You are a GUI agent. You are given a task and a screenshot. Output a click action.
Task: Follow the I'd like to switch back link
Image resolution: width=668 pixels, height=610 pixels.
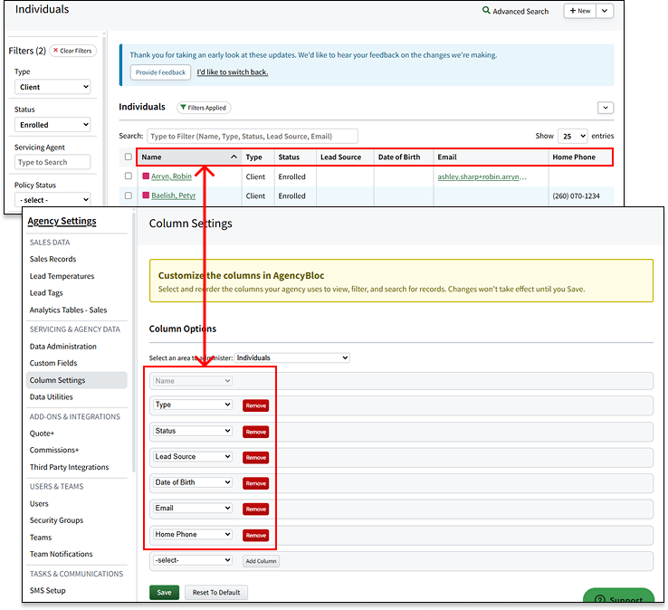(233, 72)
